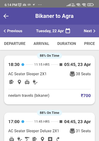Screen dimensions: 99x141
Task: Tap the reading light icon on second bus
Action: [58, 139]
